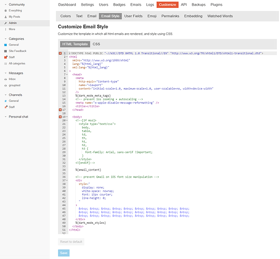Open All categories link in sidebar

tap(17, 64)
